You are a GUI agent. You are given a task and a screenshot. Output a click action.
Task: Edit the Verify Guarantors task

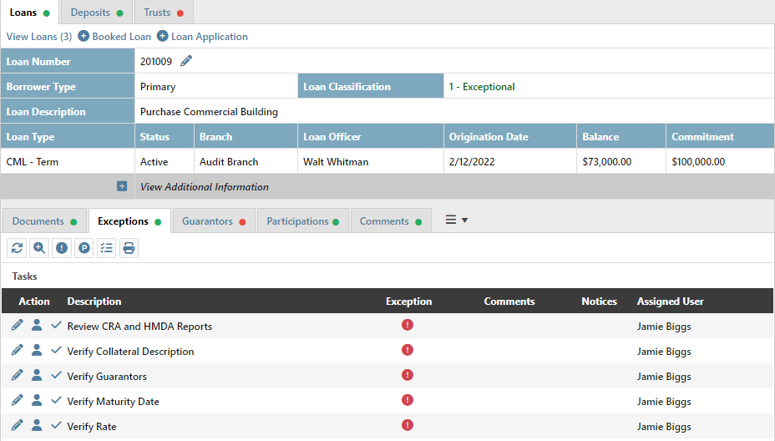click(17, 376)
